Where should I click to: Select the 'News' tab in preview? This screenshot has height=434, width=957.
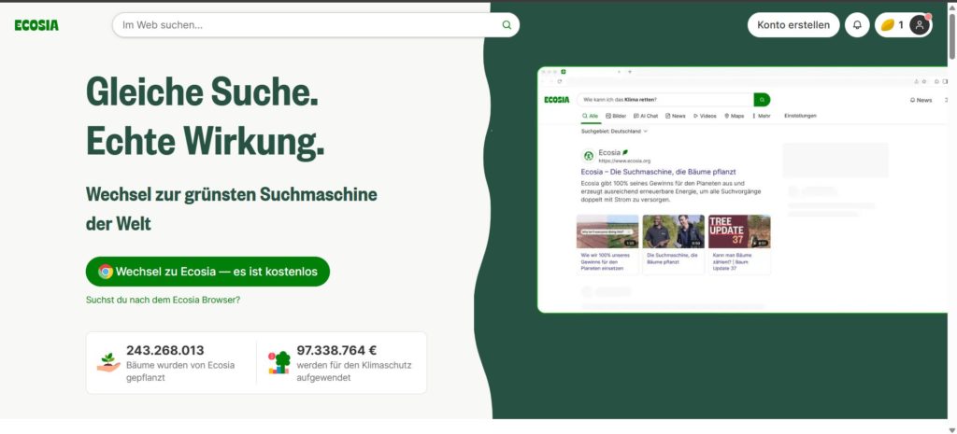click(675, 116)
